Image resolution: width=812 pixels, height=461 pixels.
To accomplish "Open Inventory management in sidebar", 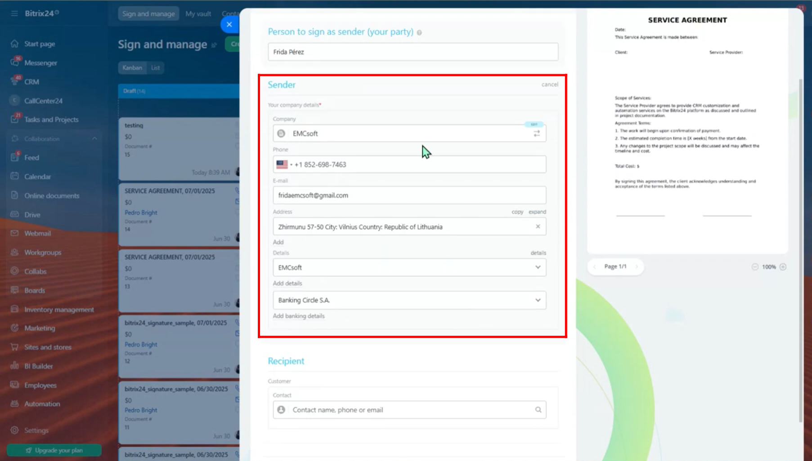I will pos(59,310).
